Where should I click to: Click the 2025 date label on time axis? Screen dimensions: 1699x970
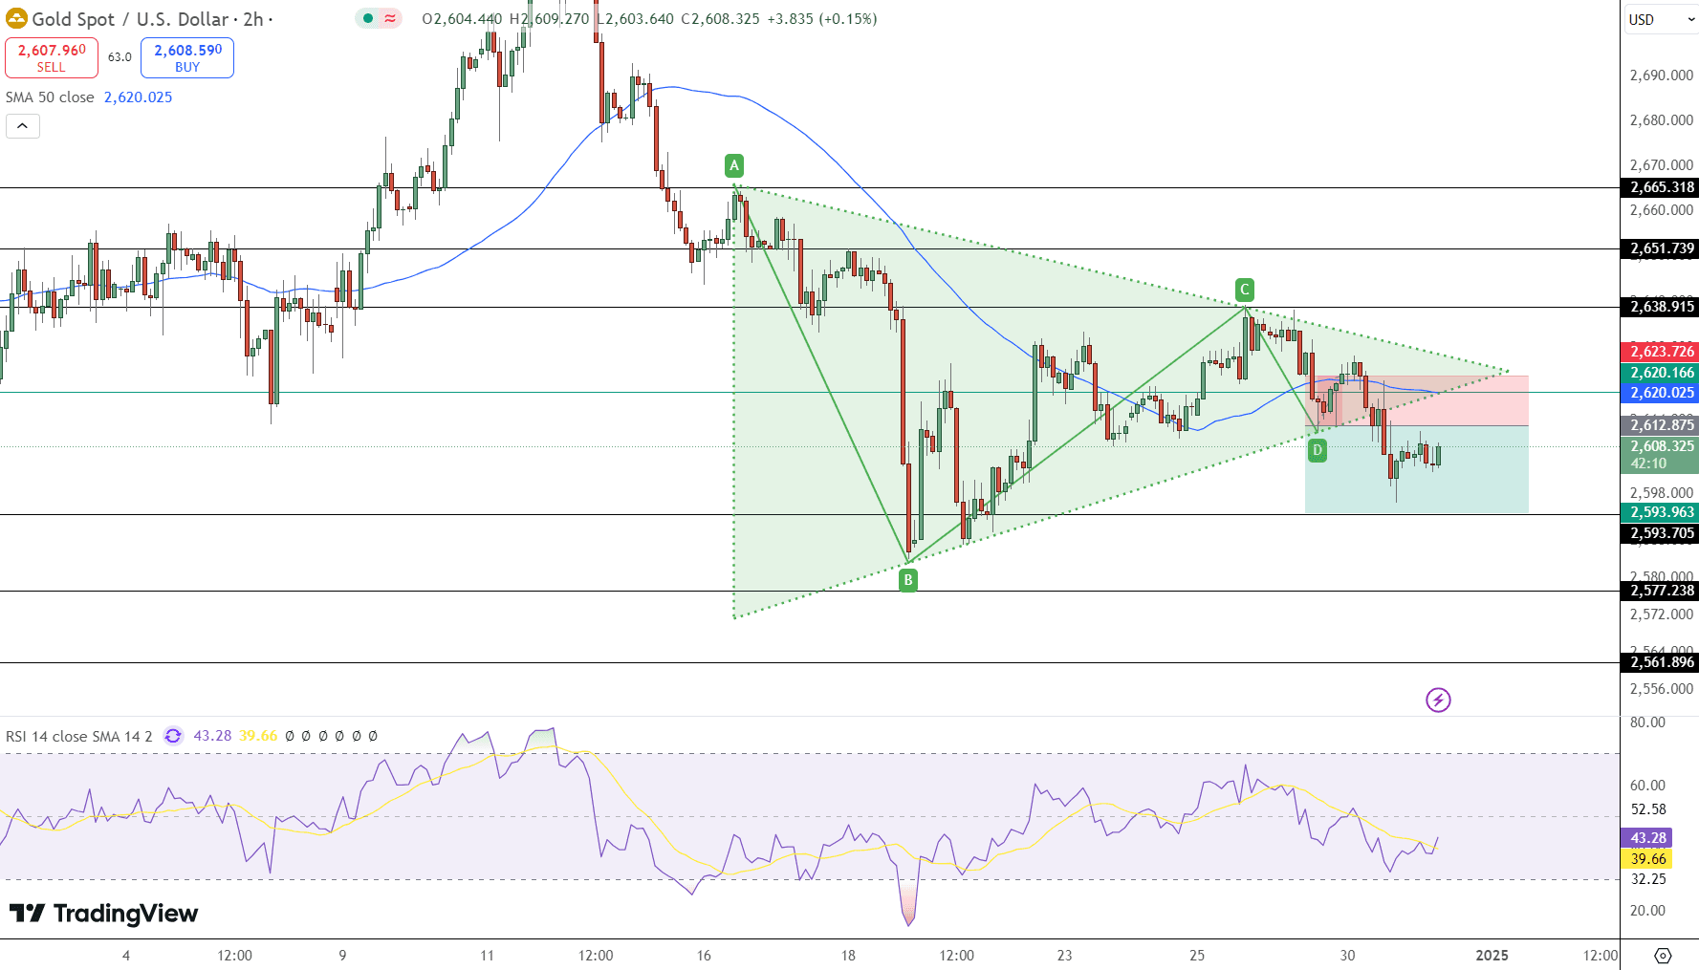(1492, 956)
